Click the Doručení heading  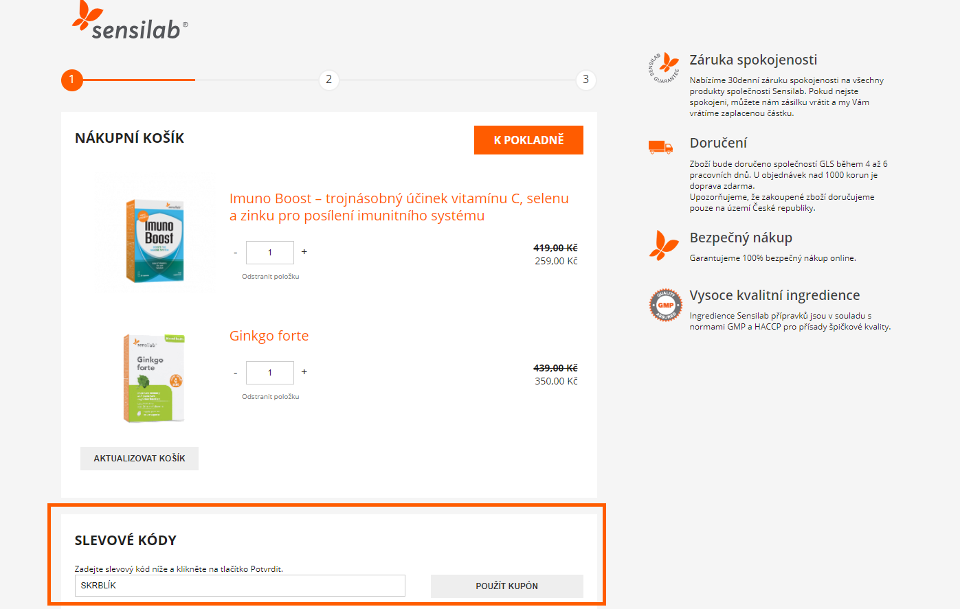tap(718, 143)
